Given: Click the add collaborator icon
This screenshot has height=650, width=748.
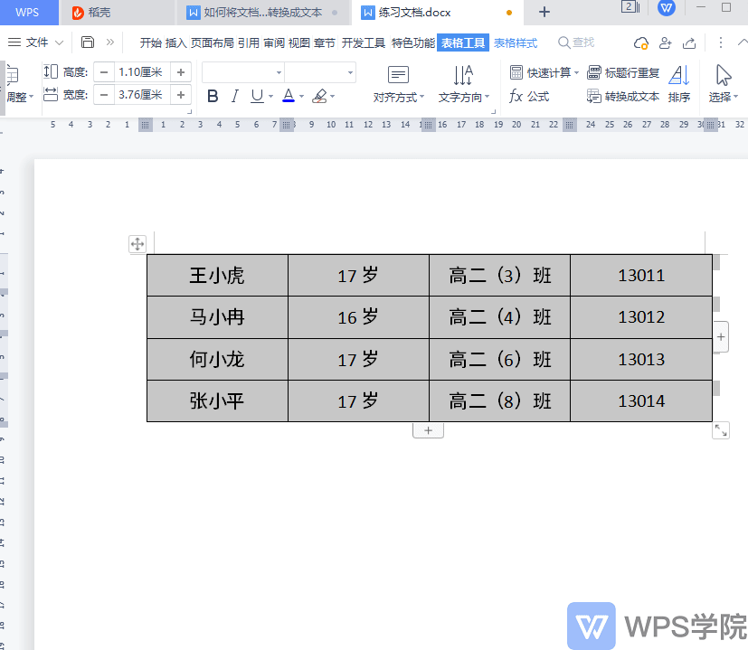Looking at the screenshot, I should (665, 42).
